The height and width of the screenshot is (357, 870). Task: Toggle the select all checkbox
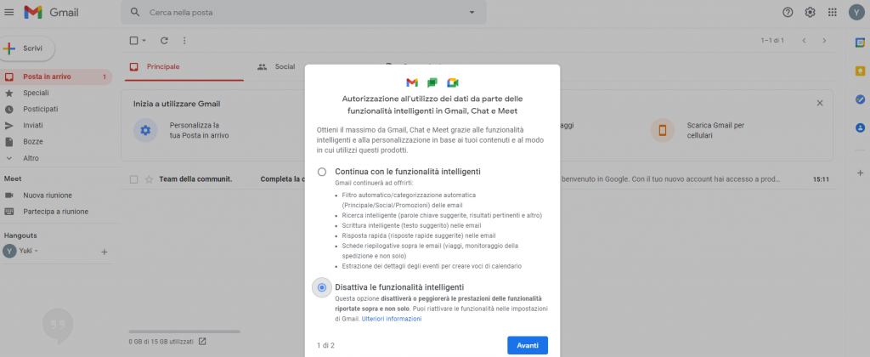[x=133, y=41]
